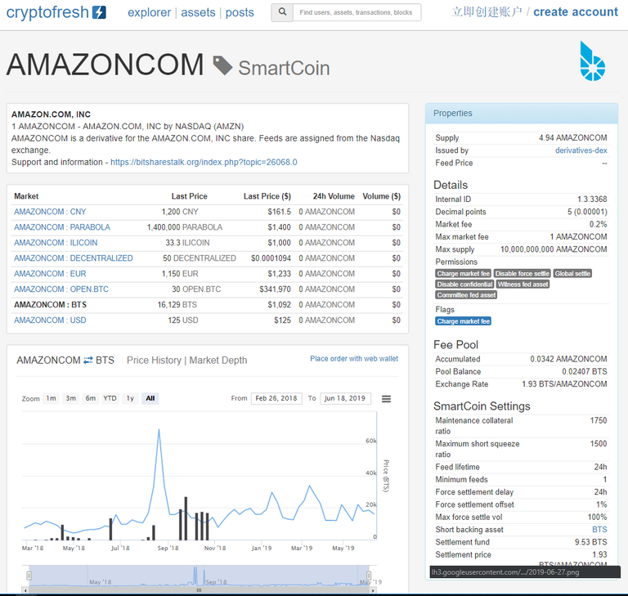Image resolution: width=628 pixels, height=596 pixels.
Task: Set chart zoom to 6m
Action: (91, 398)
